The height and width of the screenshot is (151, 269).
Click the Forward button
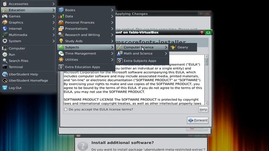click(198, 120)
